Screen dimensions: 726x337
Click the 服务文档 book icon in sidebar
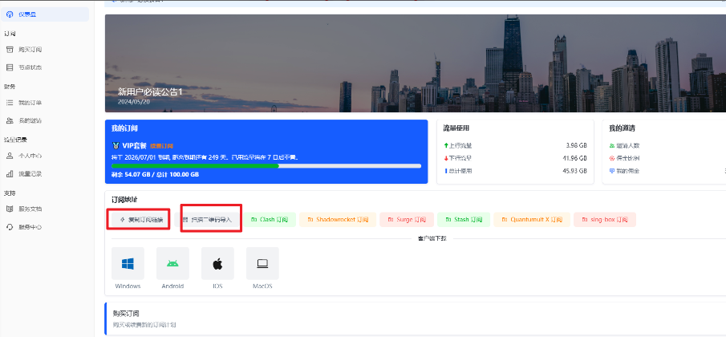(10, 209)
